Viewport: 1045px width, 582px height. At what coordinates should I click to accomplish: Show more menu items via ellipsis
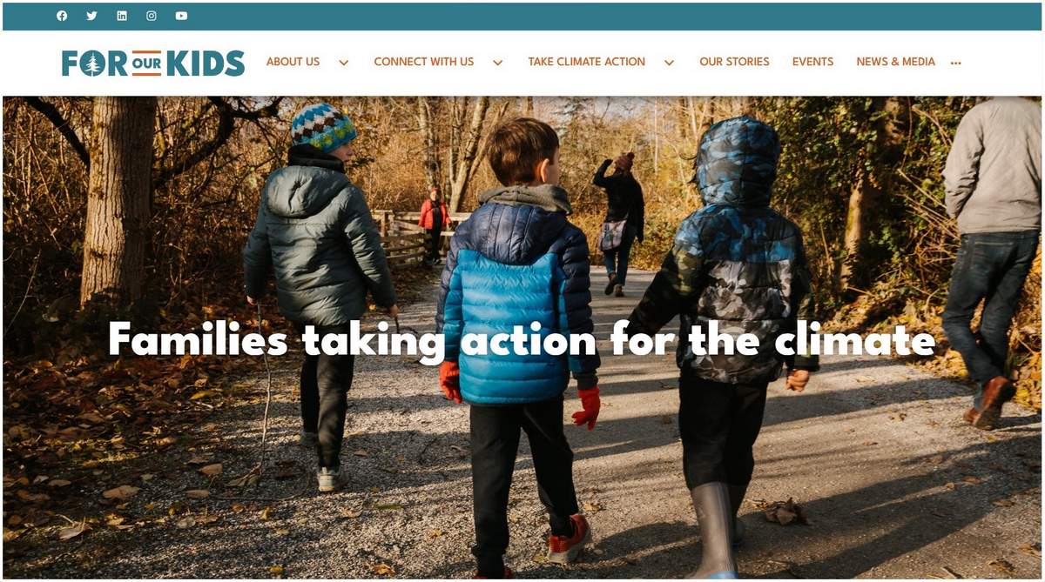pyautogui.click(x=956, y=63)
